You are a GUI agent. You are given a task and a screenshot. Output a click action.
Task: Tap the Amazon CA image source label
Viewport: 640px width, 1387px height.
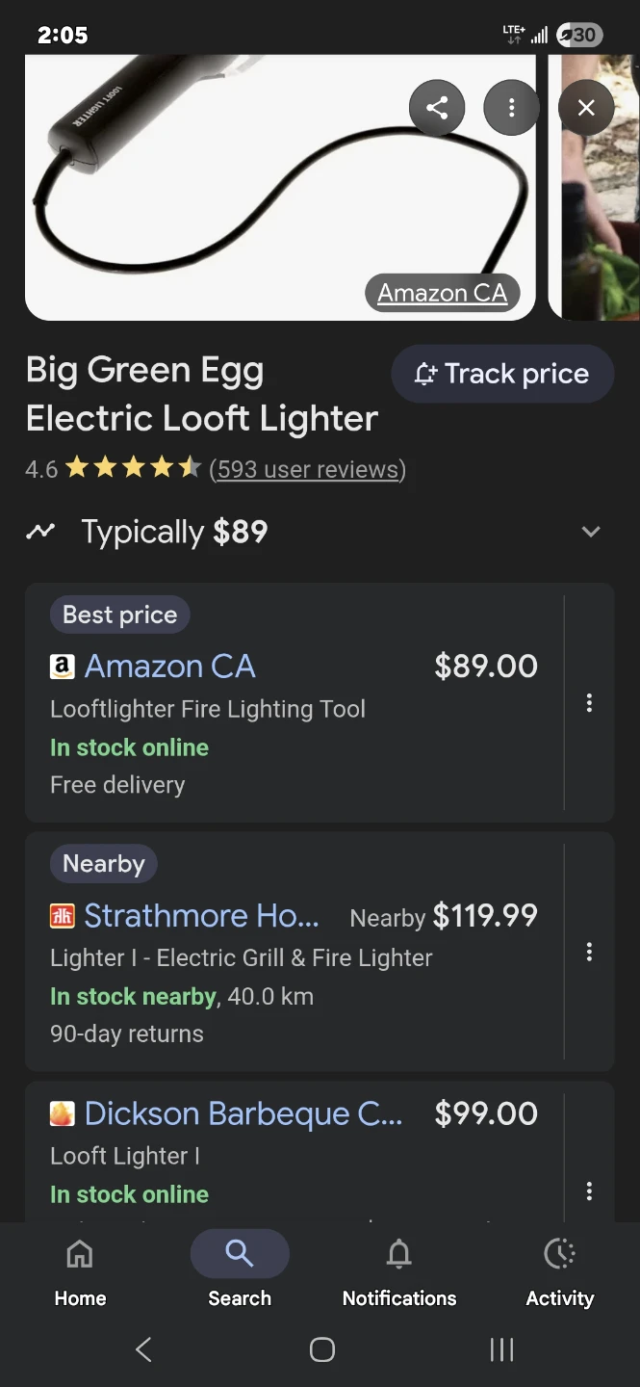point(442,293)
